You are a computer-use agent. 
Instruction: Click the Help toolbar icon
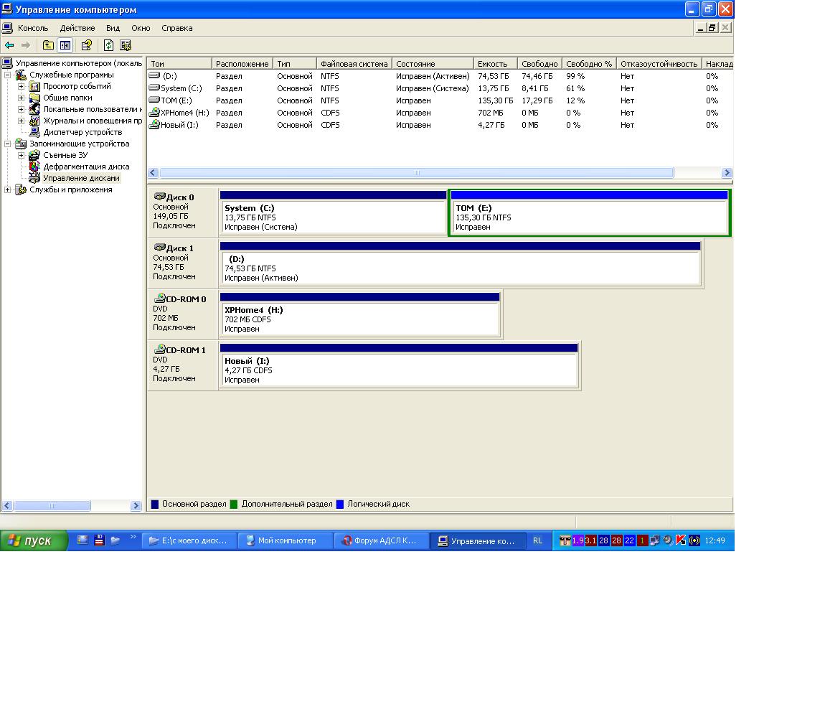point(87,45)
